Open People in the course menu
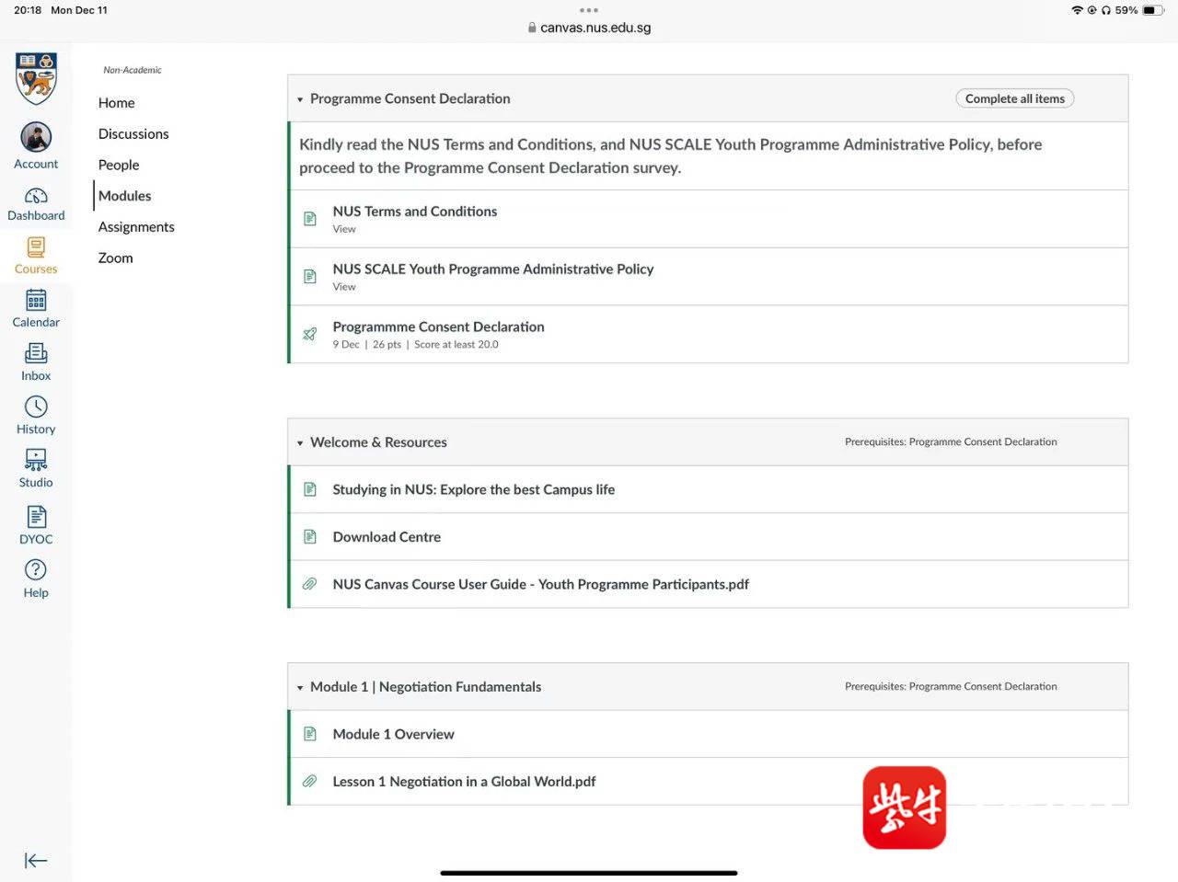The height and width of the screenshot is (882, 1178). pos(119,165)
